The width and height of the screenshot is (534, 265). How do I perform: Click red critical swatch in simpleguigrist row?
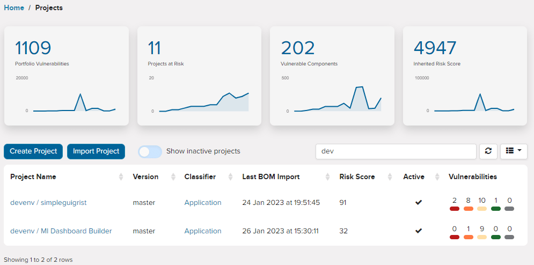tap(455, 209)
